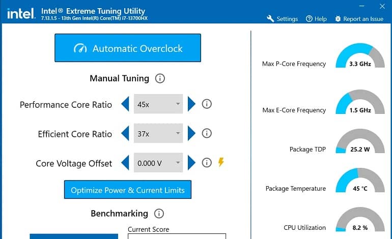Increase Core Voltage Offset with right arrow
Viewport: 392px width, 239px height.
pyautogui.click(x=191, y=163)
